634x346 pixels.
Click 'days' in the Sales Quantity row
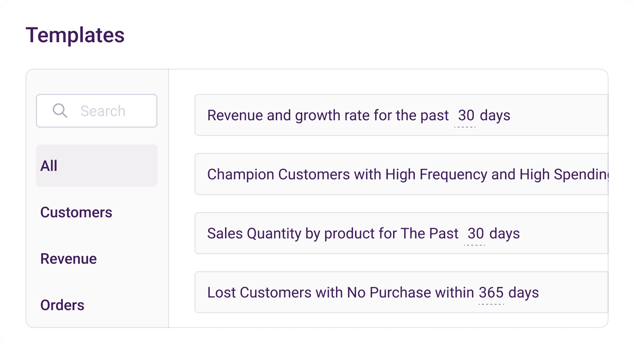point(505,234)
